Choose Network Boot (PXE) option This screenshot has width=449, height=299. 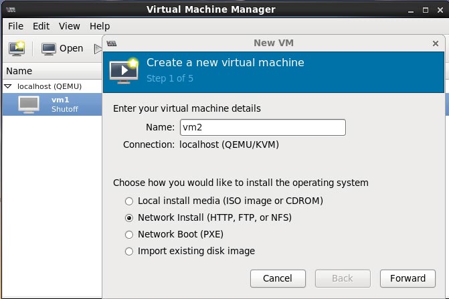129,235
